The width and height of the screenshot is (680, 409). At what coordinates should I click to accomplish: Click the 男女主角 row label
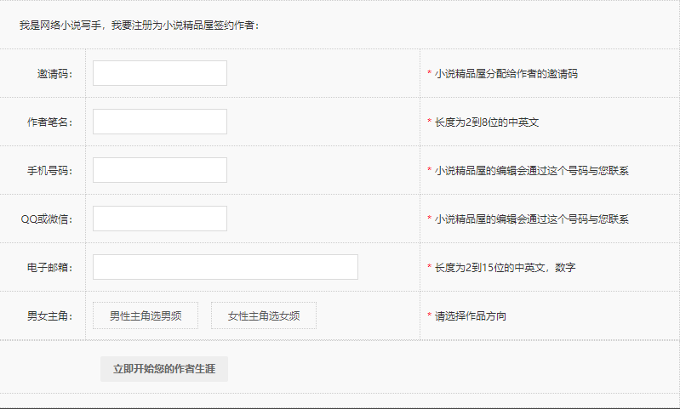point(49,316)
